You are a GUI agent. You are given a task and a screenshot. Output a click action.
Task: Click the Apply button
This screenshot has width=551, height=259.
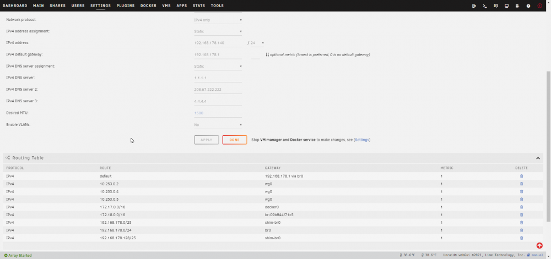[207, 140]
